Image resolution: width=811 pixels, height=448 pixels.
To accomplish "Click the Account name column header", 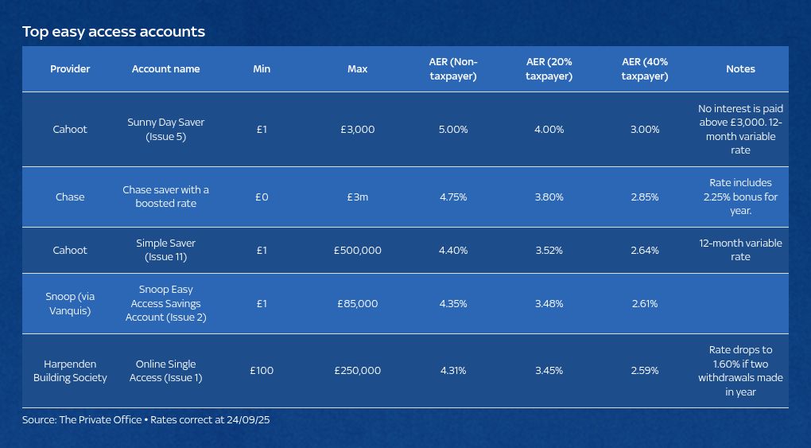I will [x=165, y=69].
